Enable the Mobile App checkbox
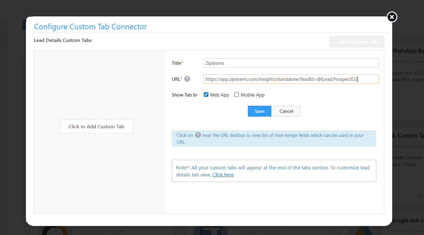This screenshot has height=235, width=424. point(236,95)
